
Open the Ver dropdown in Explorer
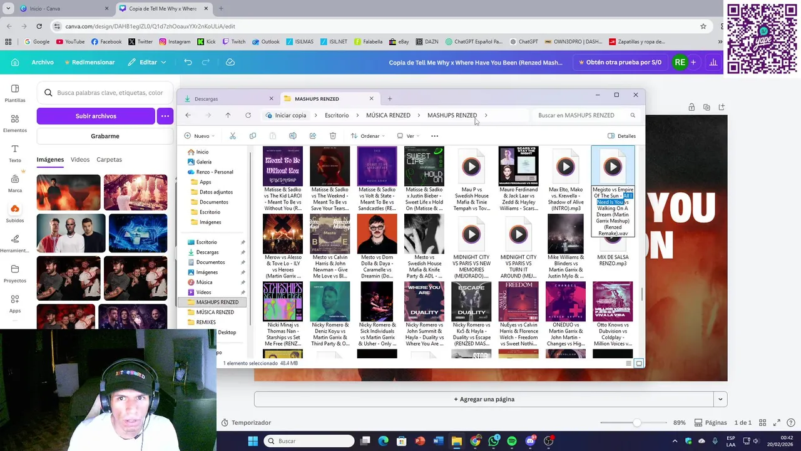coord(409,136)
